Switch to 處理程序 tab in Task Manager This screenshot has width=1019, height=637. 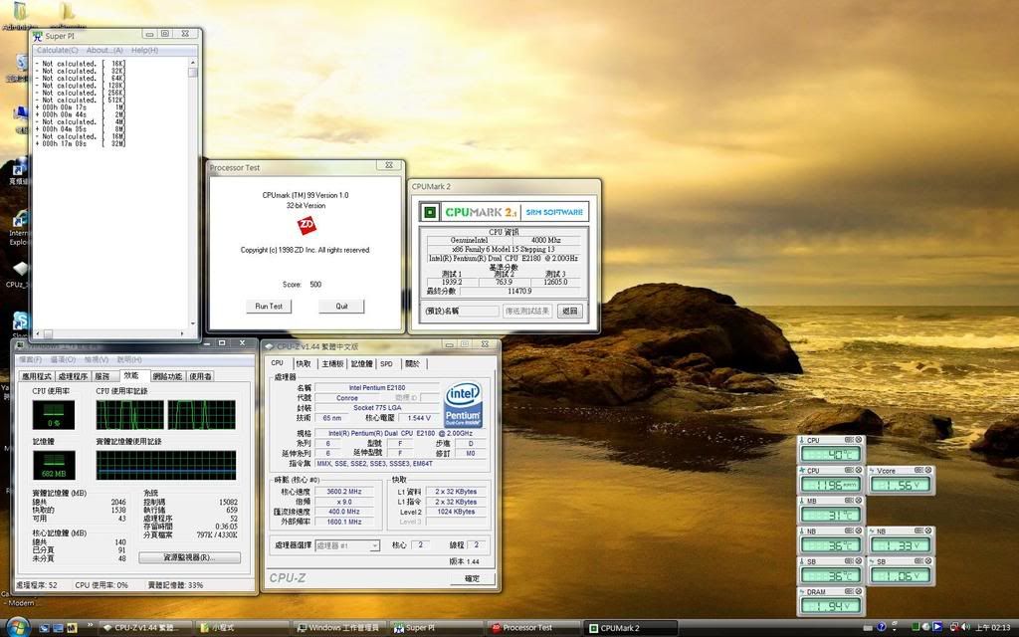point(73,376)
